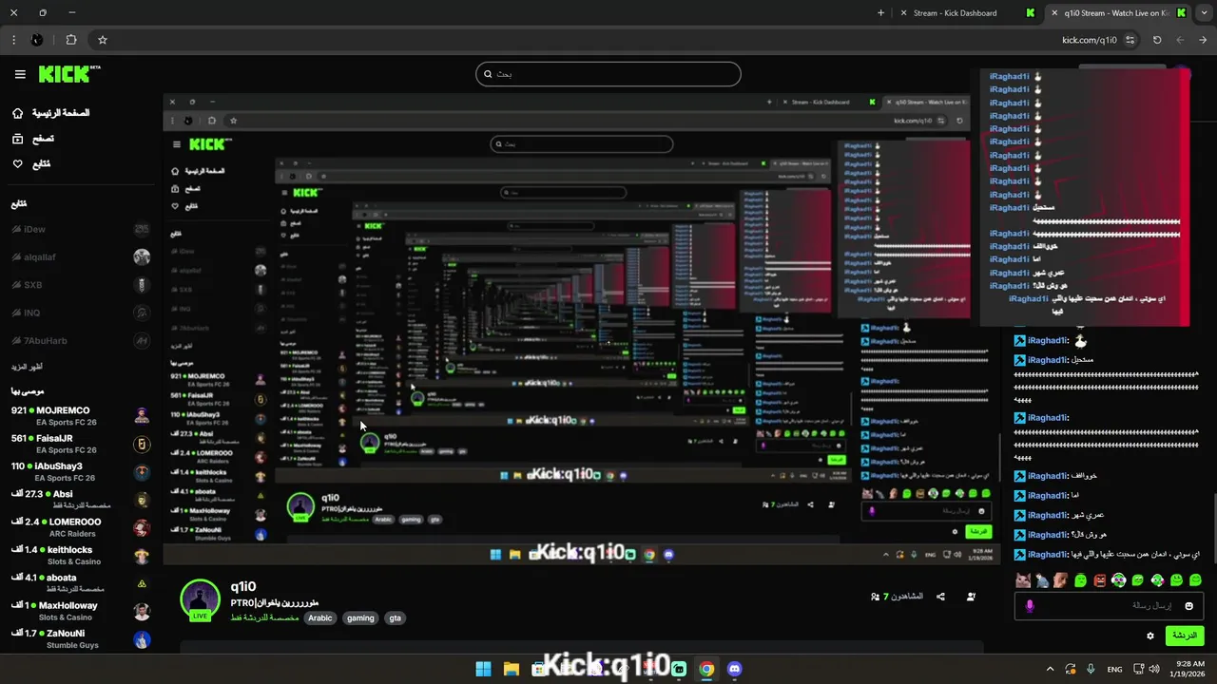The image size is (1217, 684).
Task: Open keithlocks Slots & Casino channel
Action: click(81, 555)
